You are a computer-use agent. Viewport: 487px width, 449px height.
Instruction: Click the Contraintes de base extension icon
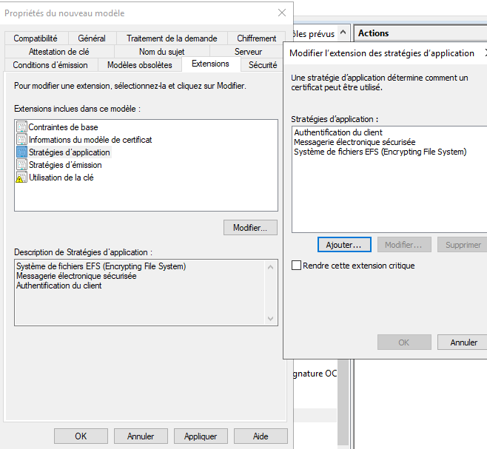pyautogui.click(x=21, y=127)
